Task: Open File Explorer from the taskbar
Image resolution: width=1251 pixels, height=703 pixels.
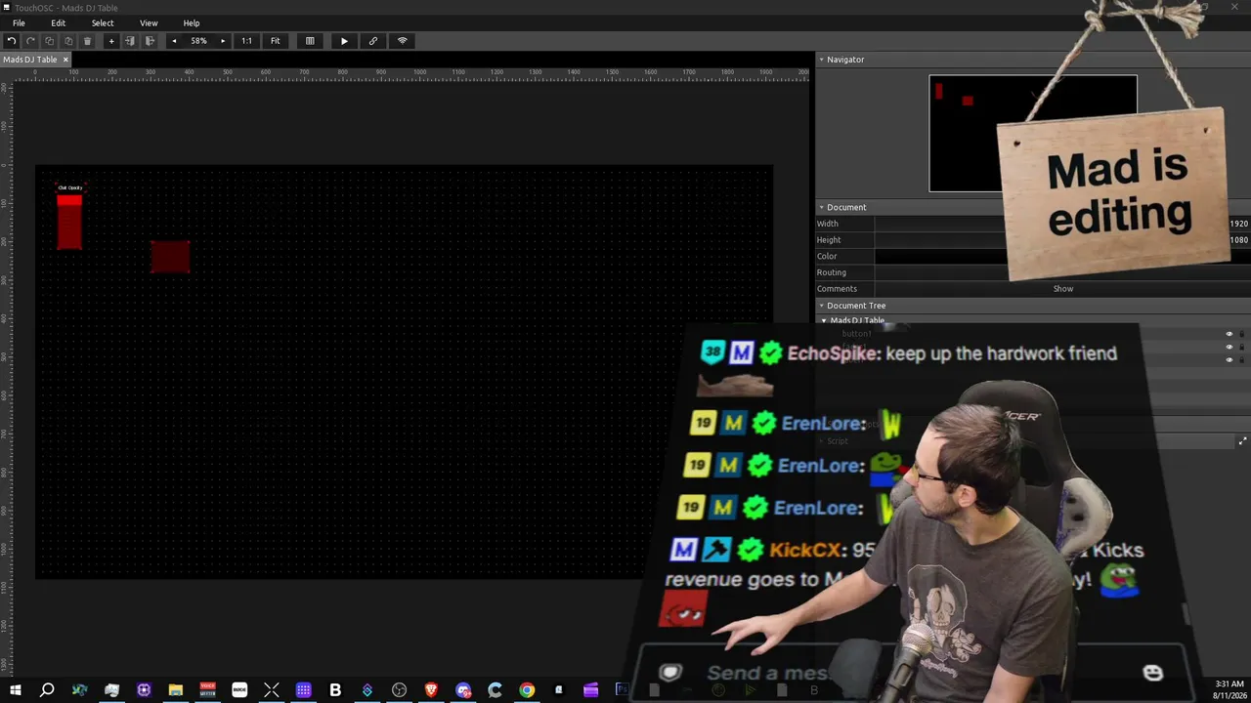Action: tap(176, 690)
